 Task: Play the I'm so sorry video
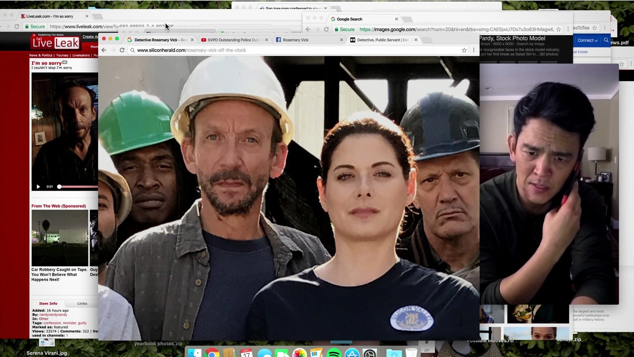point(38,187)
